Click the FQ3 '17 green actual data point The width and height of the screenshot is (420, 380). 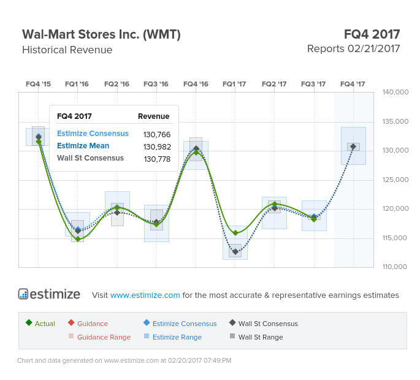click(x=314, y=219)
